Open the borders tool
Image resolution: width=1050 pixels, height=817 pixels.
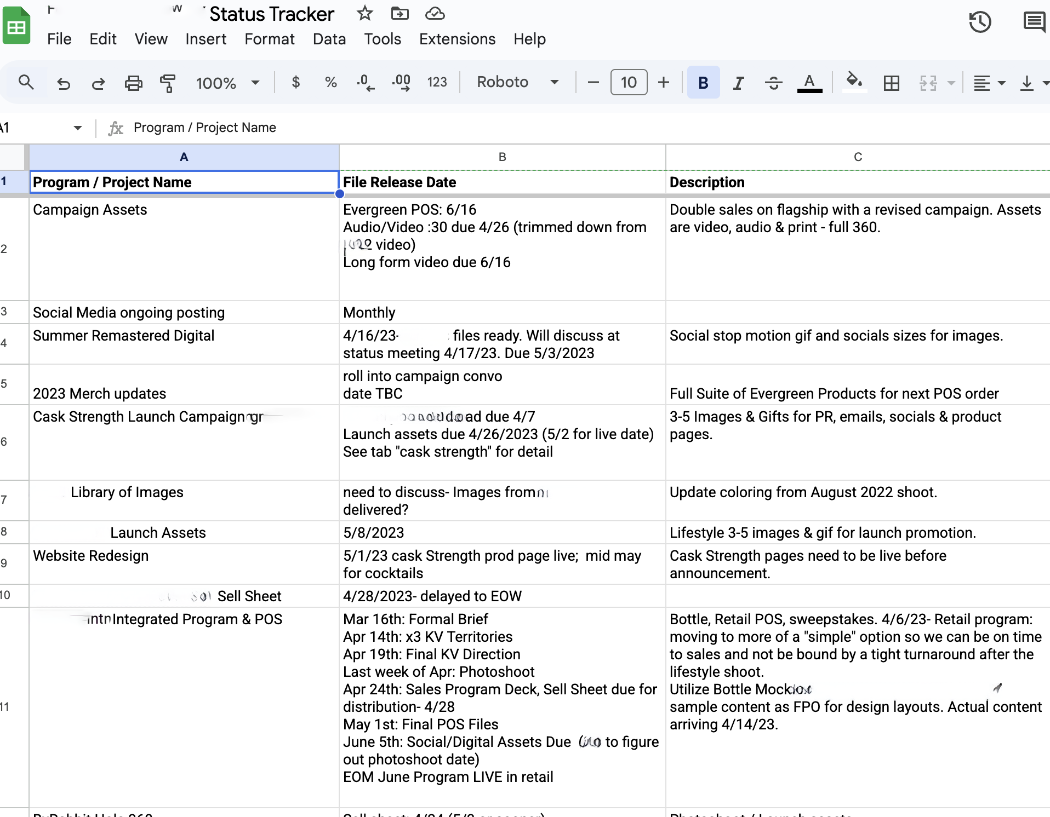click(892, 83)
